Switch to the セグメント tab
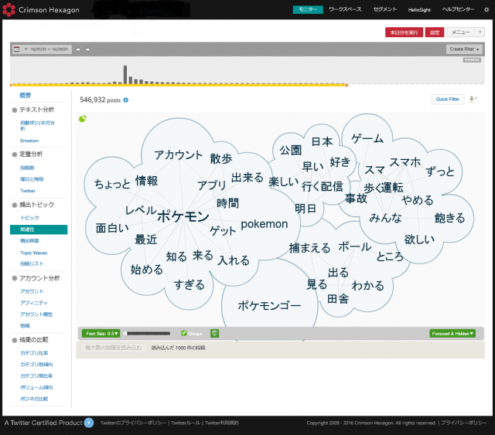Viewport: 495px width, 435px height. (385, 9)
